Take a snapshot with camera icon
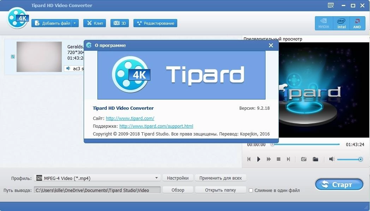The width and height of the screenshot is (370, 211). pos(304,159)
